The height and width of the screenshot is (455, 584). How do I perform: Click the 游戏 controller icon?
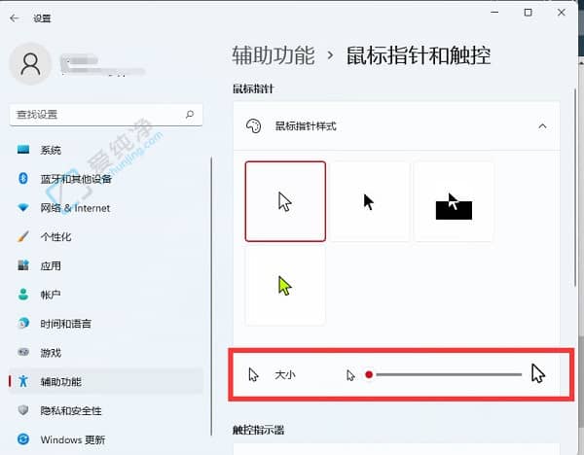[x=23, y=352]
